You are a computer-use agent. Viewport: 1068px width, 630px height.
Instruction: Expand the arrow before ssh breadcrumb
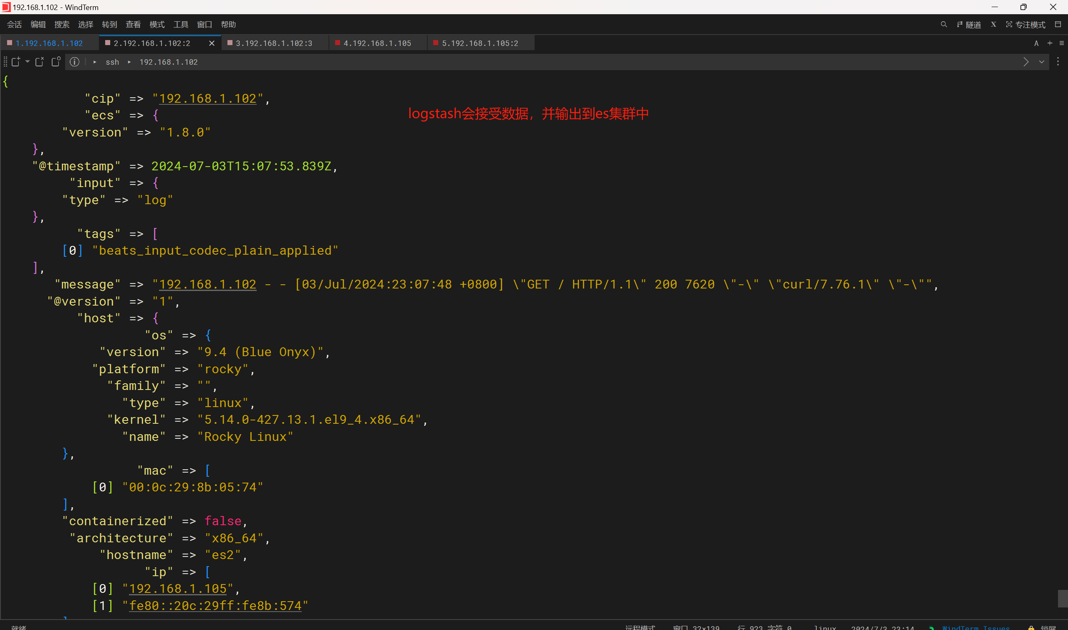click(x=95, y=62)
